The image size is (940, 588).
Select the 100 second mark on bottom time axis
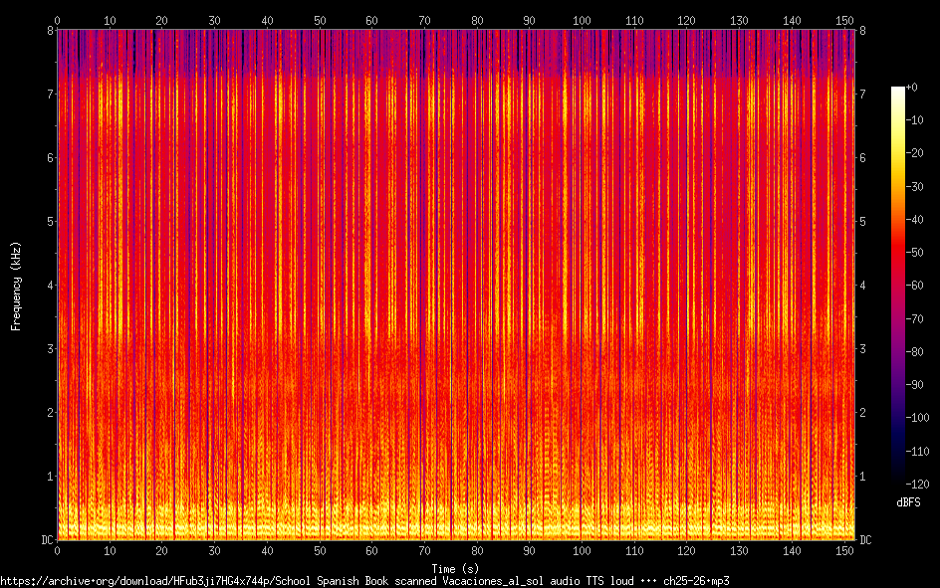582,550
